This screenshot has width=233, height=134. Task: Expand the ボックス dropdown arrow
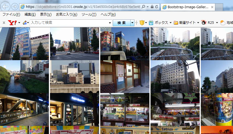click(x=170, y=23)
